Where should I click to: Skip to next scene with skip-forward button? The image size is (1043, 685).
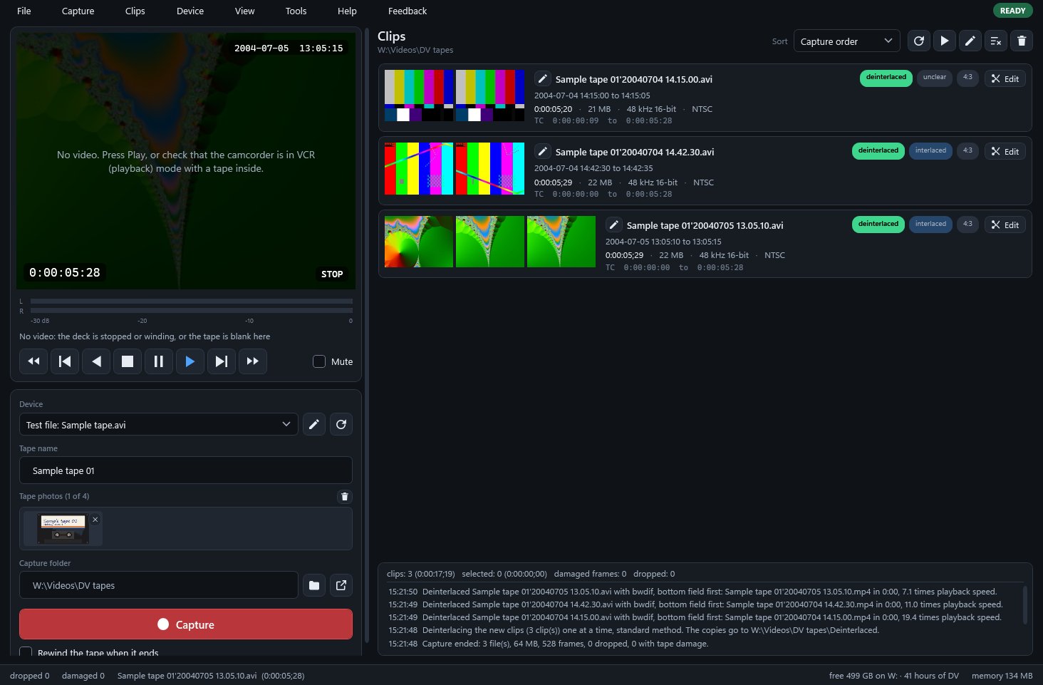[222, 361]
